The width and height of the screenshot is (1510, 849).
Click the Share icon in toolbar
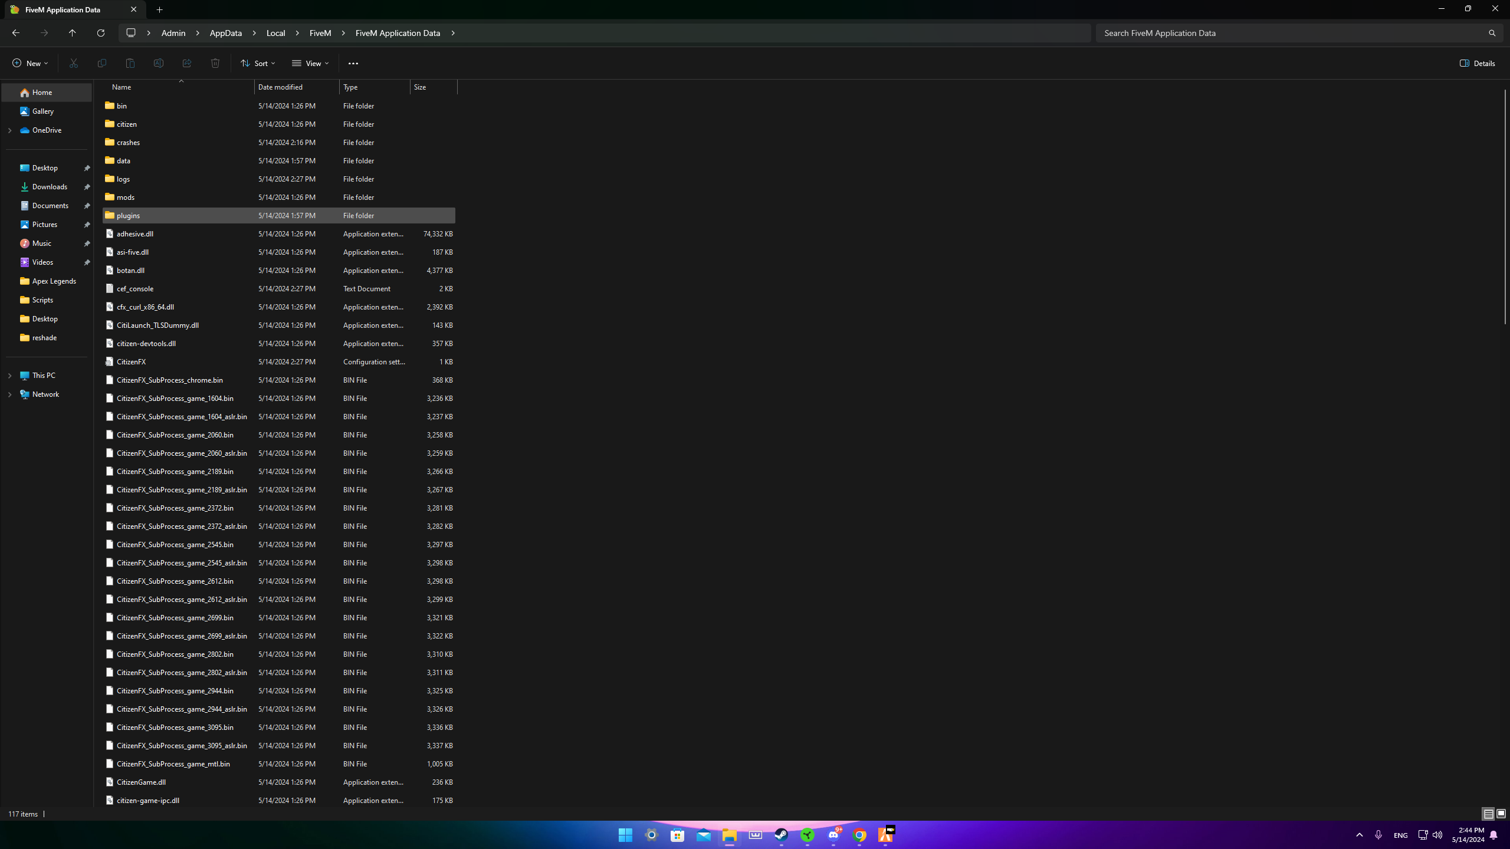[x=187, y=63]
